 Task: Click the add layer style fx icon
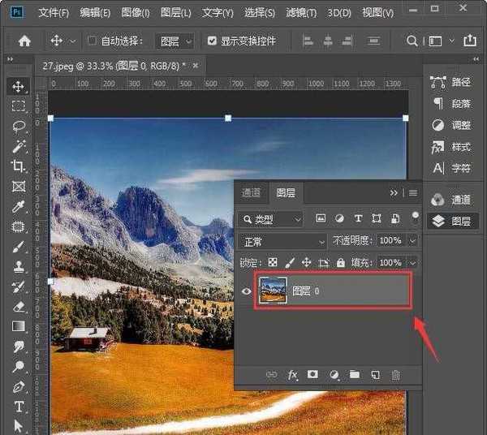(293, 375)
